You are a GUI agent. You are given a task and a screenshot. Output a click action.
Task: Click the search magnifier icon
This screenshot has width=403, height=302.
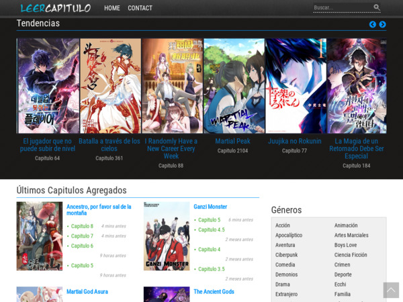pos(377,7)
